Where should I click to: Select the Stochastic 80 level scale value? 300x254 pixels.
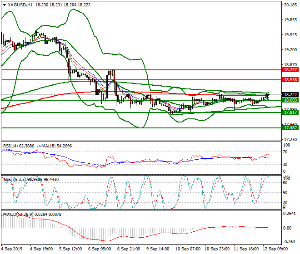(285, 183)
